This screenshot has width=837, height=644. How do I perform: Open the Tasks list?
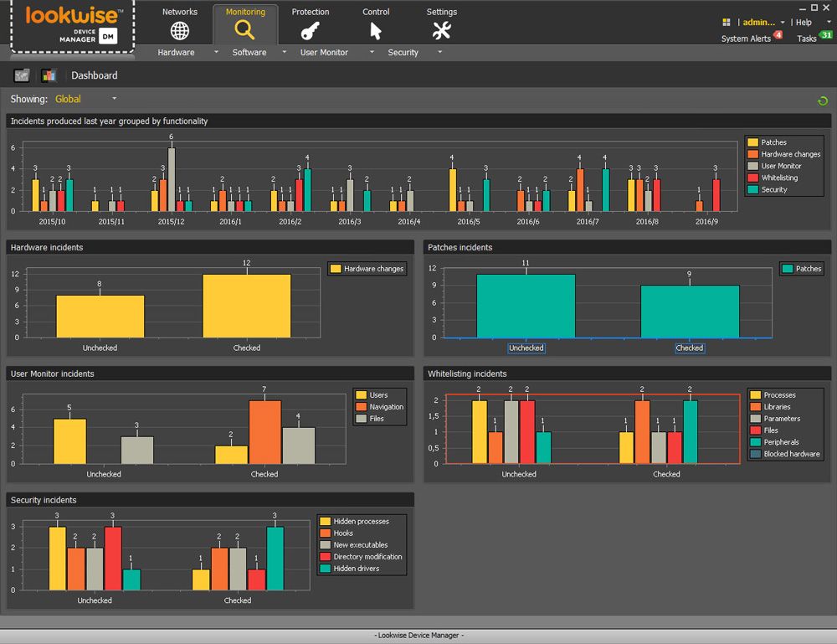point(807,39)
